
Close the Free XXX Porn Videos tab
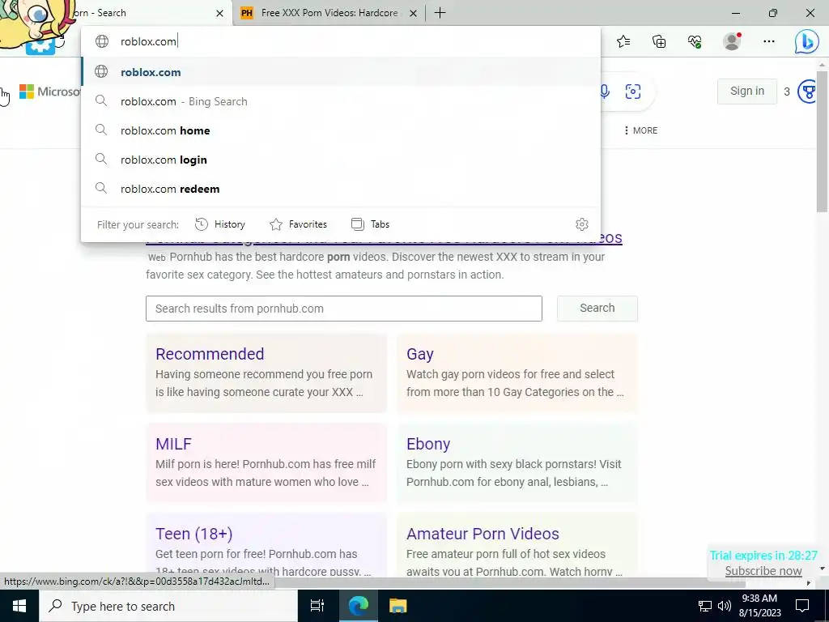tap(414, 13)
